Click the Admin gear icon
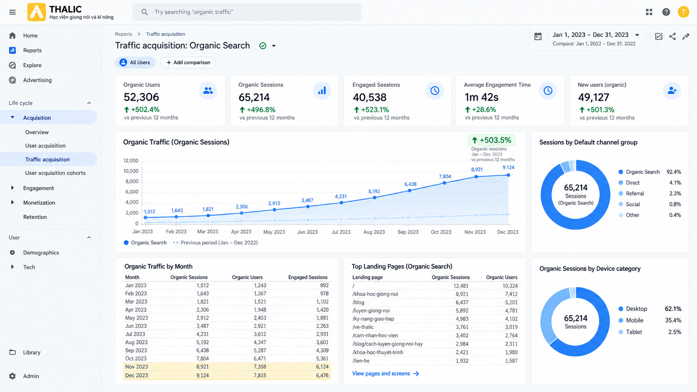The image size is (697, 392). (13, 376)
